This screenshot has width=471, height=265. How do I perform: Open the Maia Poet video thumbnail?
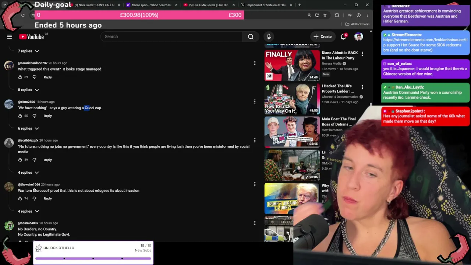292,132
